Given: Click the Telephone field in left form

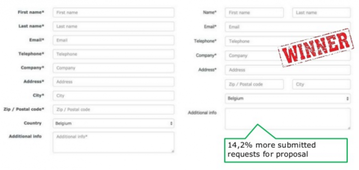Looking at the screenshot, I should click(x=113, y=54).
